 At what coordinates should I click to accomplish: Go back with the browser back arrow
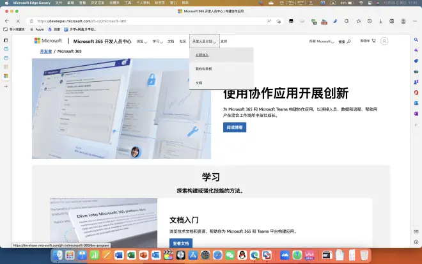(7, 21)
